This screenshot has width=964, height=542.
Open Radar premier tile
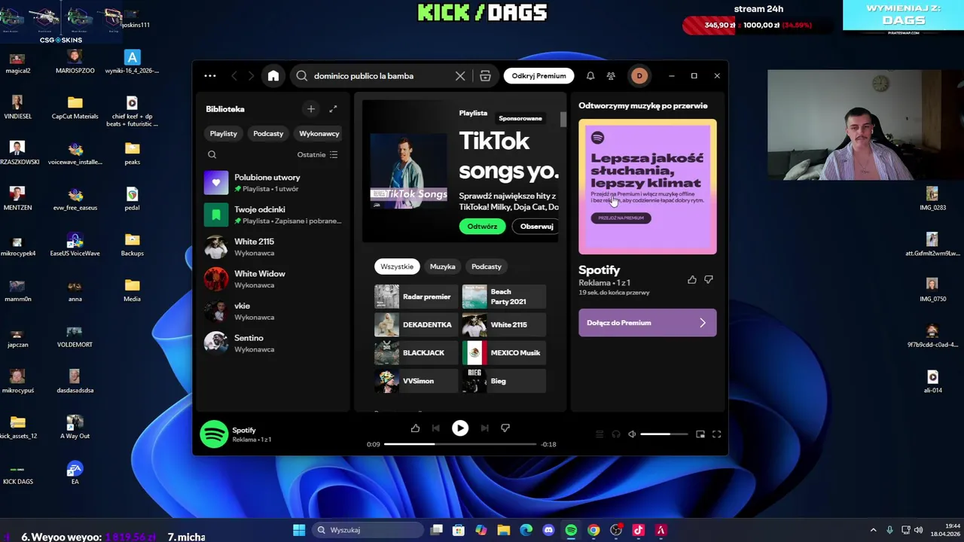point(415,297)
